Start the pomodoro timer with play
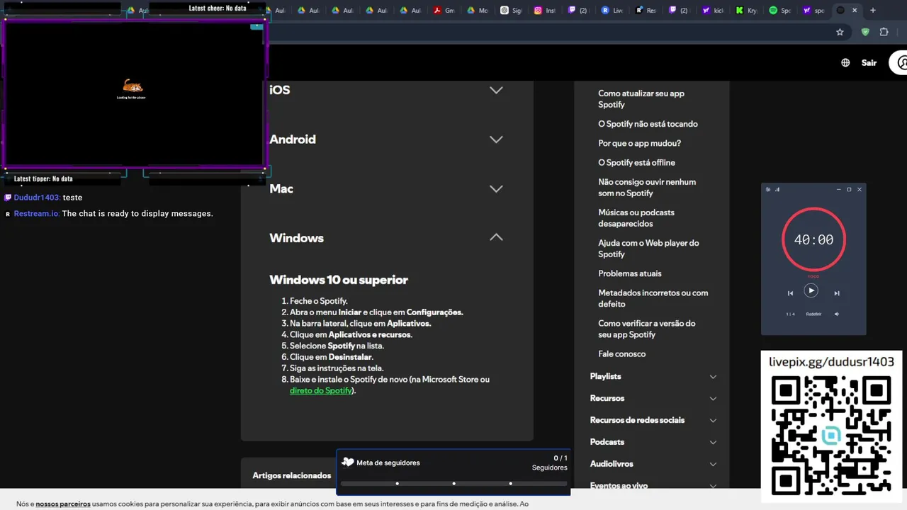This screenshot has width=907, height=510. [811, 290]
